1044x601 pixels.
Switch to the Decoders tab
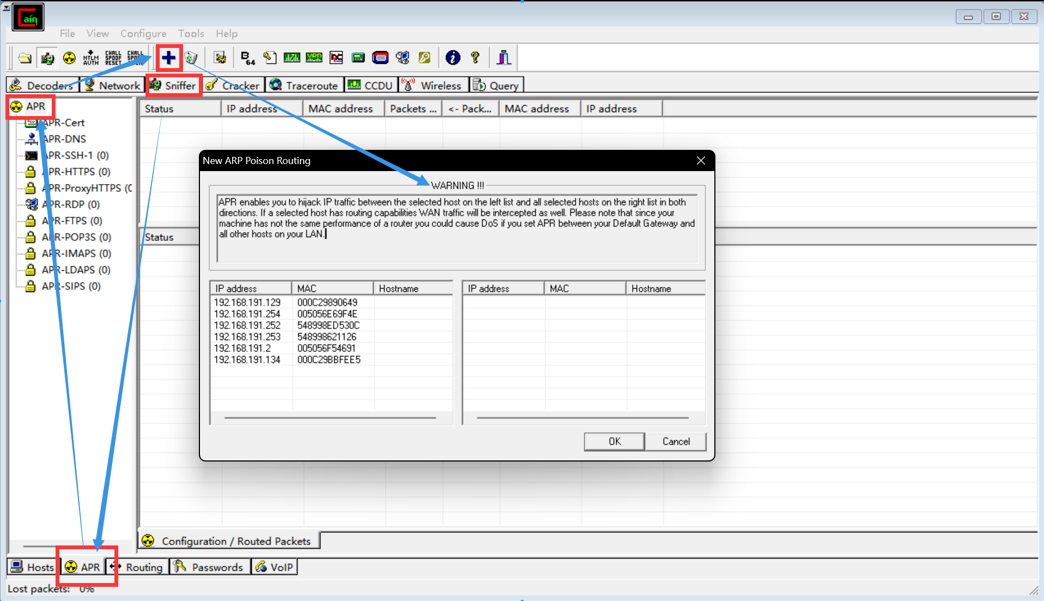41,86
